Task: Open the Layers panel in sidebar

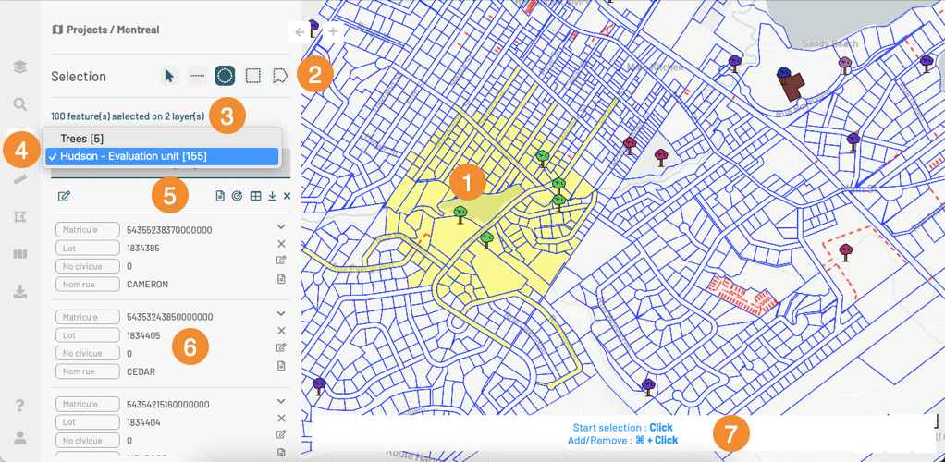Action: click(19, 67)
